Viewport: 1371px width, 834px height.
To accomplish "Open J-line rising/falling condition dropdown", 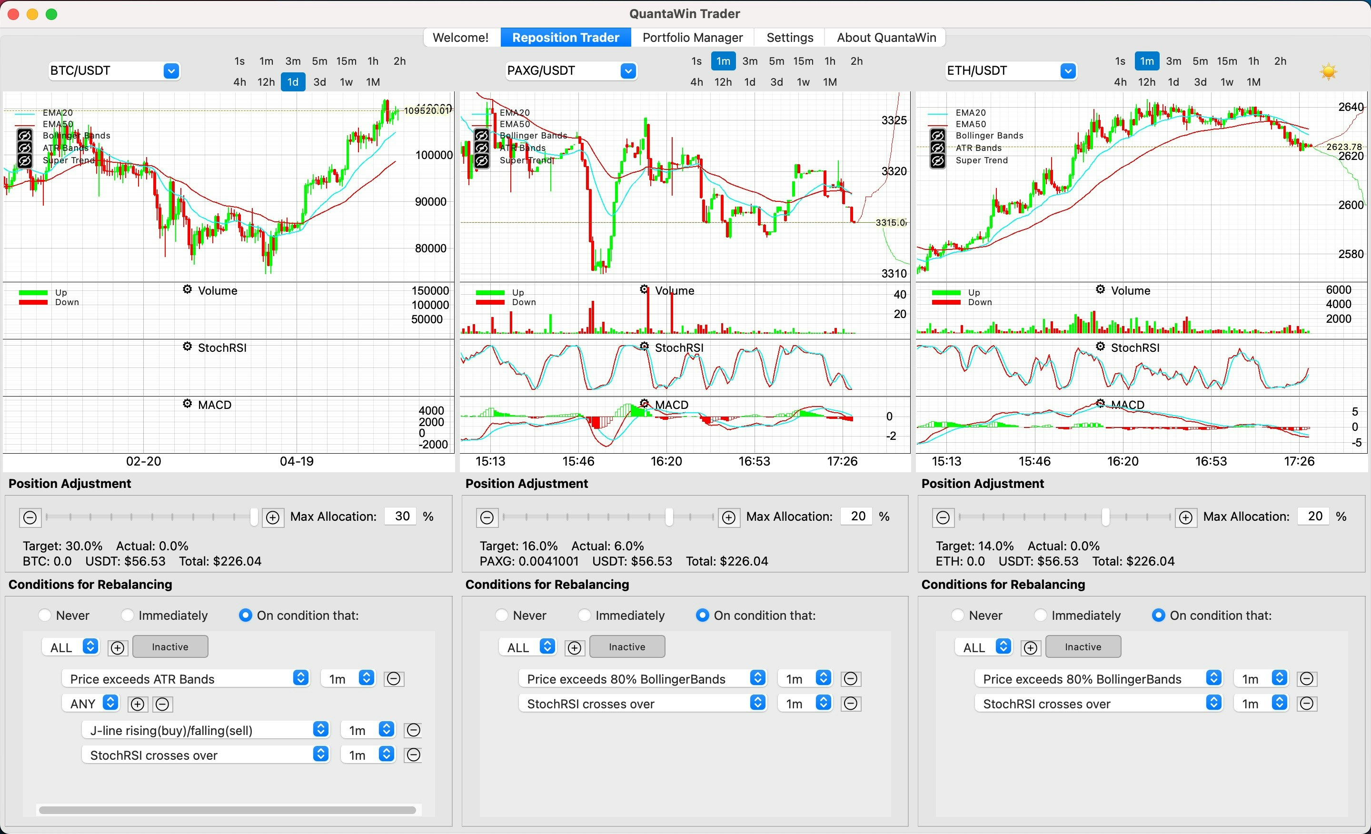I will pos(320,729).
